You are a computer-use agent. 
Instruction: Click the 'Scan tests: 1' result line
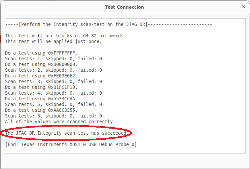(53, 59)
